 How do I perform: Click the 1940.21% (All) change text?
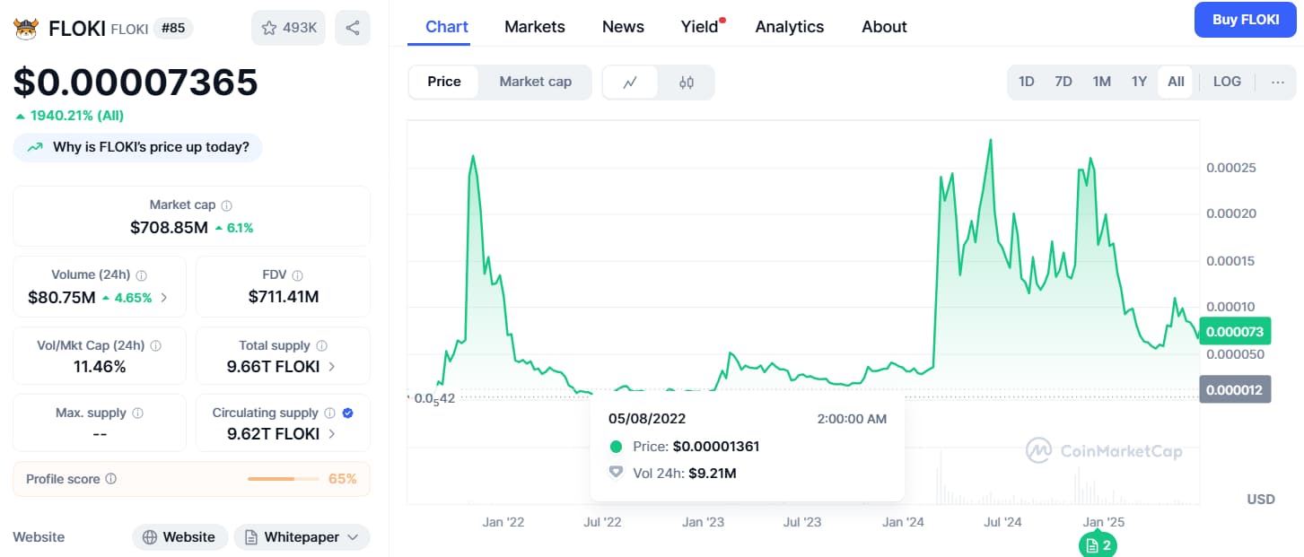tap(76, 116)
